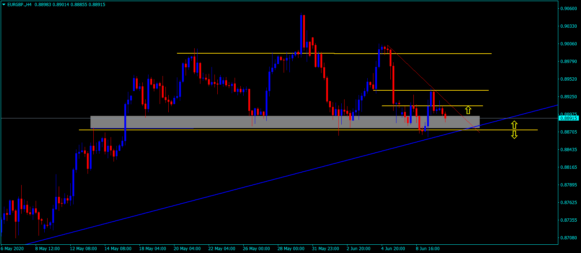The width and height of the screenshot is (581, 253).
Task: Click the 0.87895 price axis label
Action: point(569,185)
